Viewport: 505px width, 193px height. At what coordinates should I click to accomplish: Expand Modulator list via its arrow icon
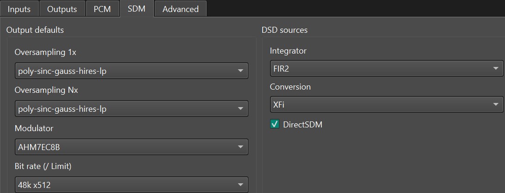240,147
